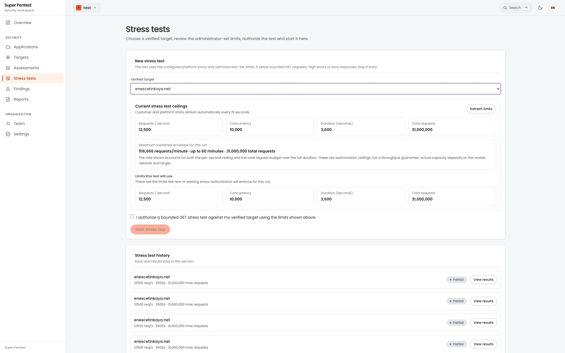Expand the test workspace switcher arrow

click(x=95, y=8)
